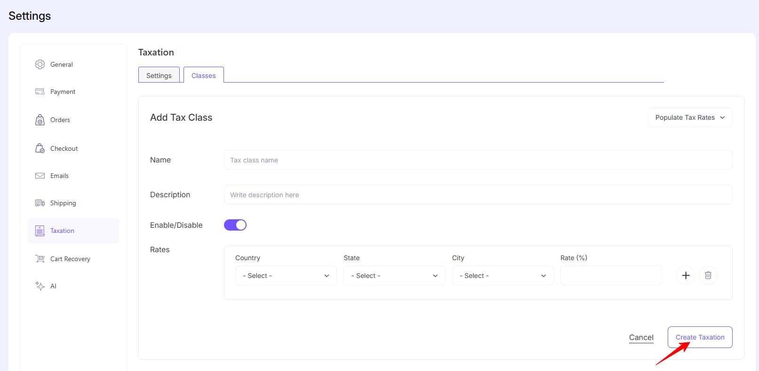Click the General gear icon in sidebar
759x371 pixels.
(40, 64)
